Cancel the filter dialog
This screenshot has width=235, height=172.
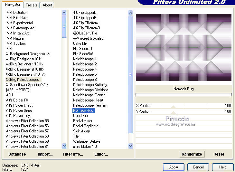pyautogui.click(x=198, y=167)
